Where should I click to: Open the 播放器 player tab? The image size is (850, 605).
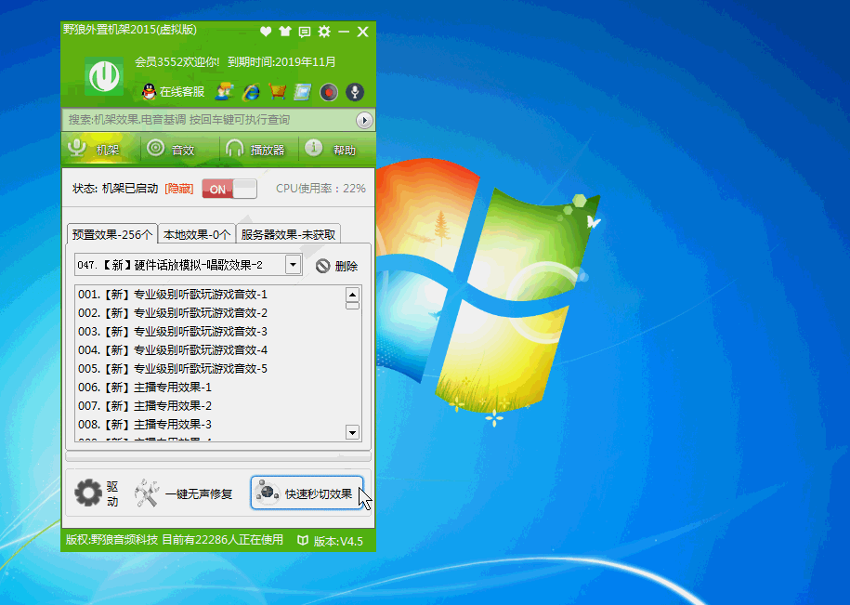coord(259,149)
